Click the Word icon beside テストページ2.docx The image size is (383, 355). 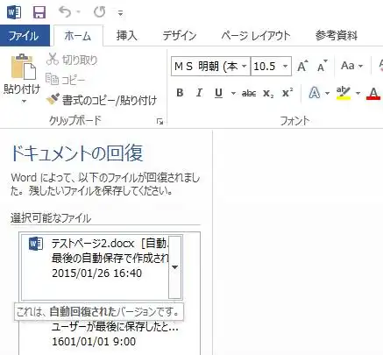tap(36, 244)
